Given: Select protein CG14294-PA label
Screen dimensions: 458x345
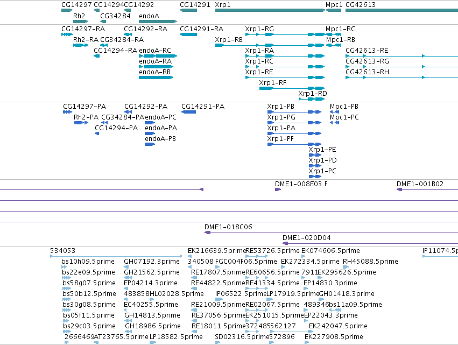Looking at the screenshot, I should click(116, 128).
